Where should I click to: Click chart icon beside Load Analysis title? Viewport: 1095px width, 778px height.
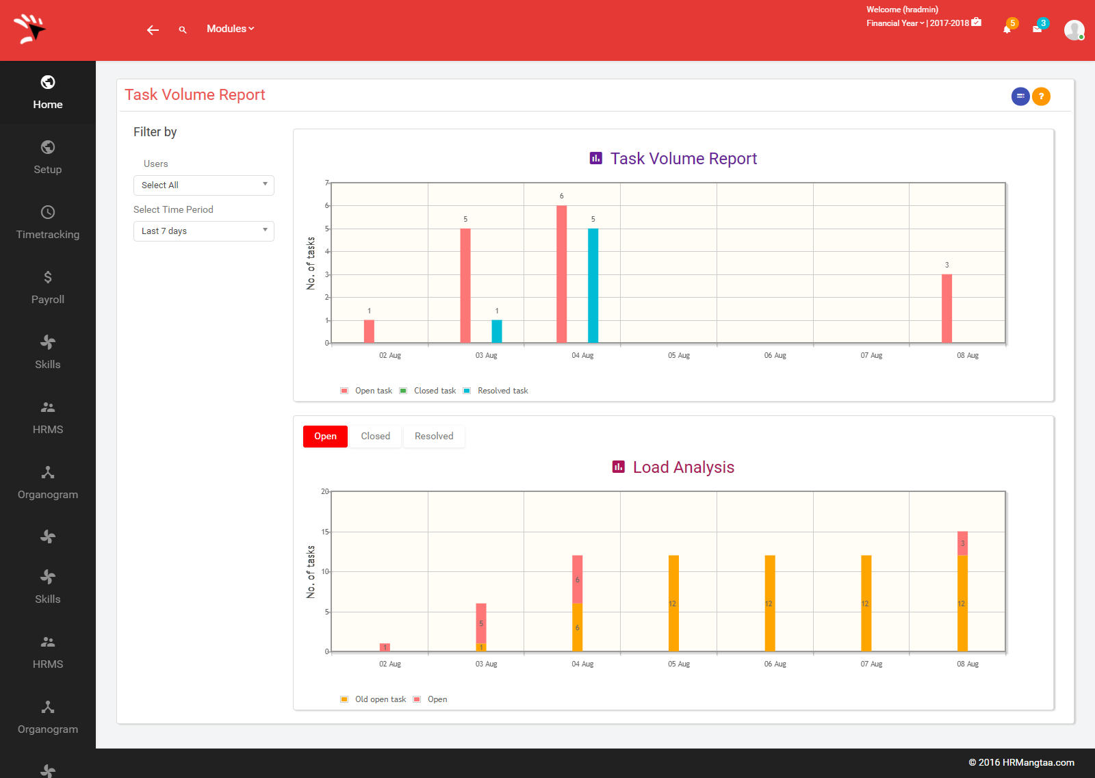[x=619, y=467]
